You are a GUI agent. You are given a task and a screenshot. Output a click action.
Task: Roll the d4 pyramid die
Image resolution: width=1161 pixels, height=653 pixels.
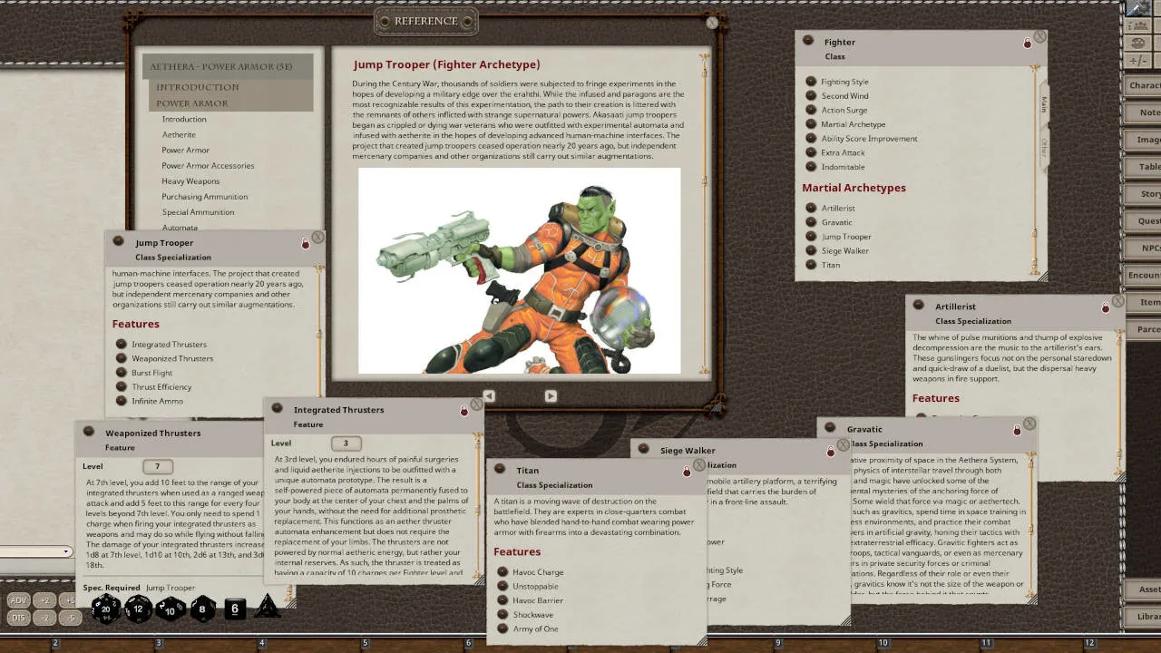tap(267, 608)
